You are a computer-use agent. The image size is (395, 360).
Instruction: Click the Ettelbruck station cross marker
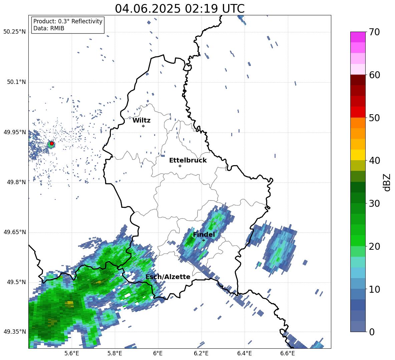click(x=180, y=166)
